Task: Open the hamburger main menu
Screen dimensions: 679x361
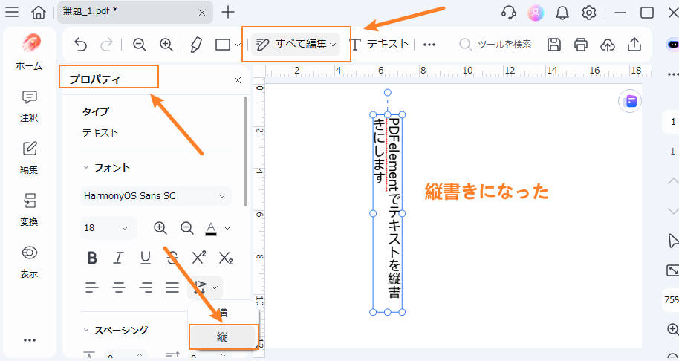Action: click(12, 12)
